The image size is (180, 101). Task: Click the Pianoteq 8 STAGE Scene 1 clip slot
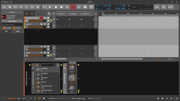[x=62, y=19]
